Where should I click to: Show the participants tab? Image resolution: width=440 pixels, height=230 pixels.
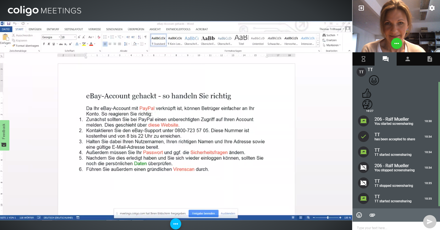pos(408,59)
